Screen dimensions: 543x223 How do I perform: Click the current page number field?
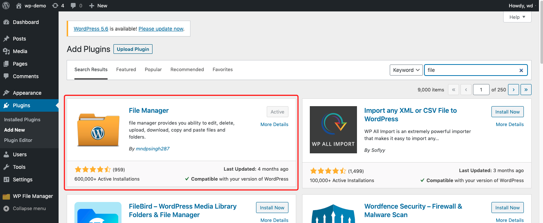point(481,89)
